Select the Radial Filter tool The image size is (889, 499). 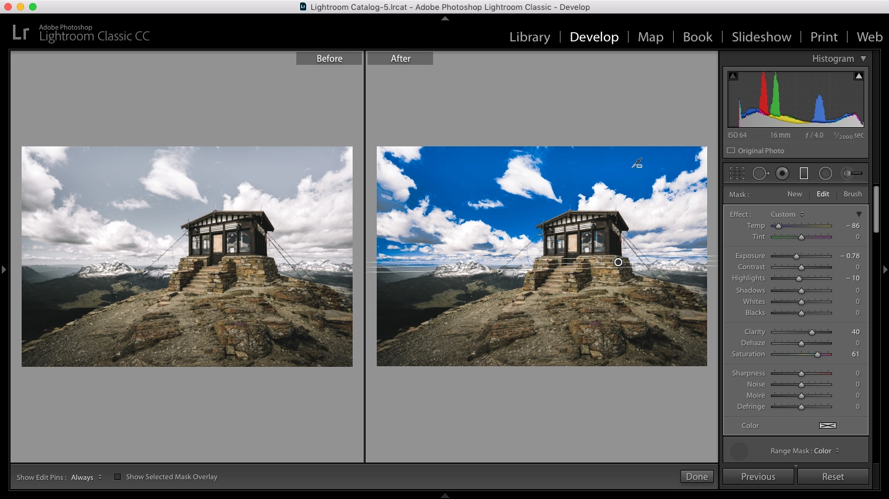pos(825,173)
